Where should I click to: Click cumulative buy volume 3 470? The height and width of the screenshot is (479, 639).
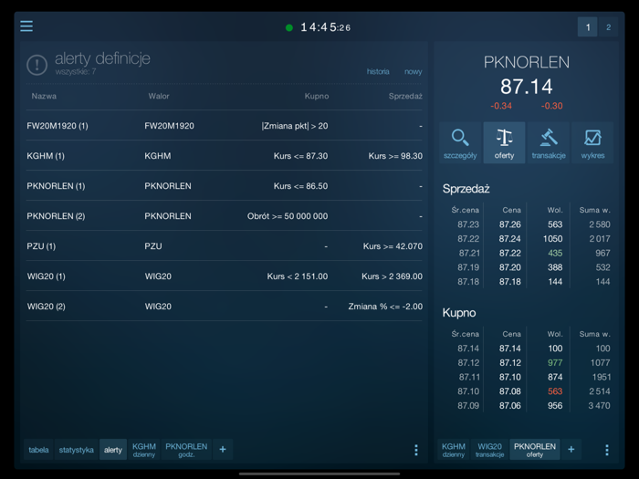coord(599,406)
